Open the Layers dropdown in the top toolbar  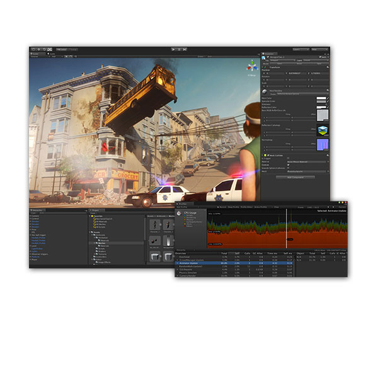[301, 49]
